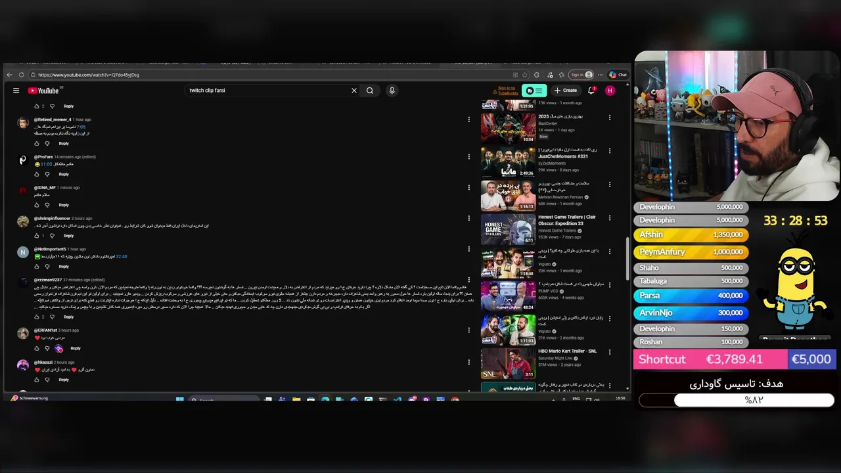Jump to timestamp 7:05 in comment
This screenshot has width=841, height=473.
(81, 127)
